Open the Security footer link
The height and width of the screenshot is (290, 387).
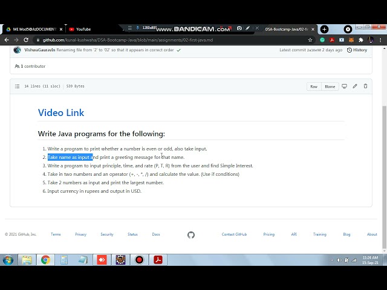pyautogui.click(x=107, y=234)
